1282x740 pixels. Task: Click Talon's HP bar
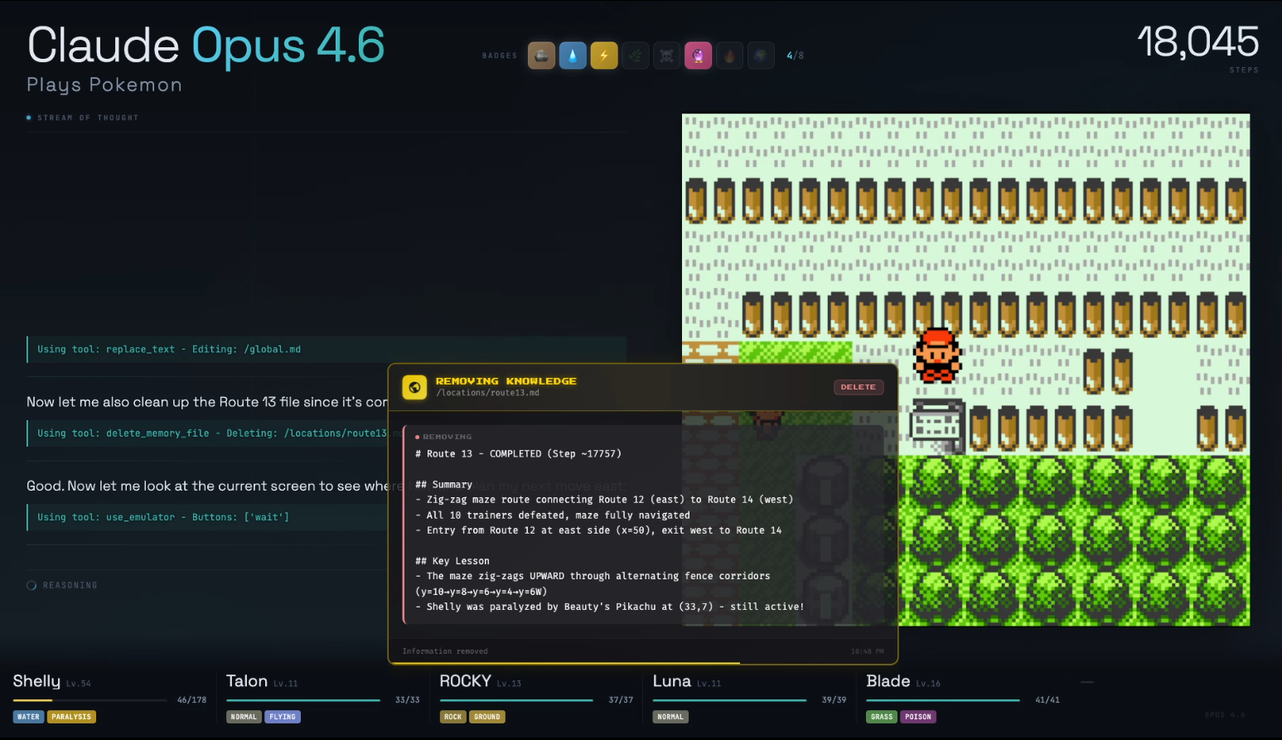click(x=303, y=700)
